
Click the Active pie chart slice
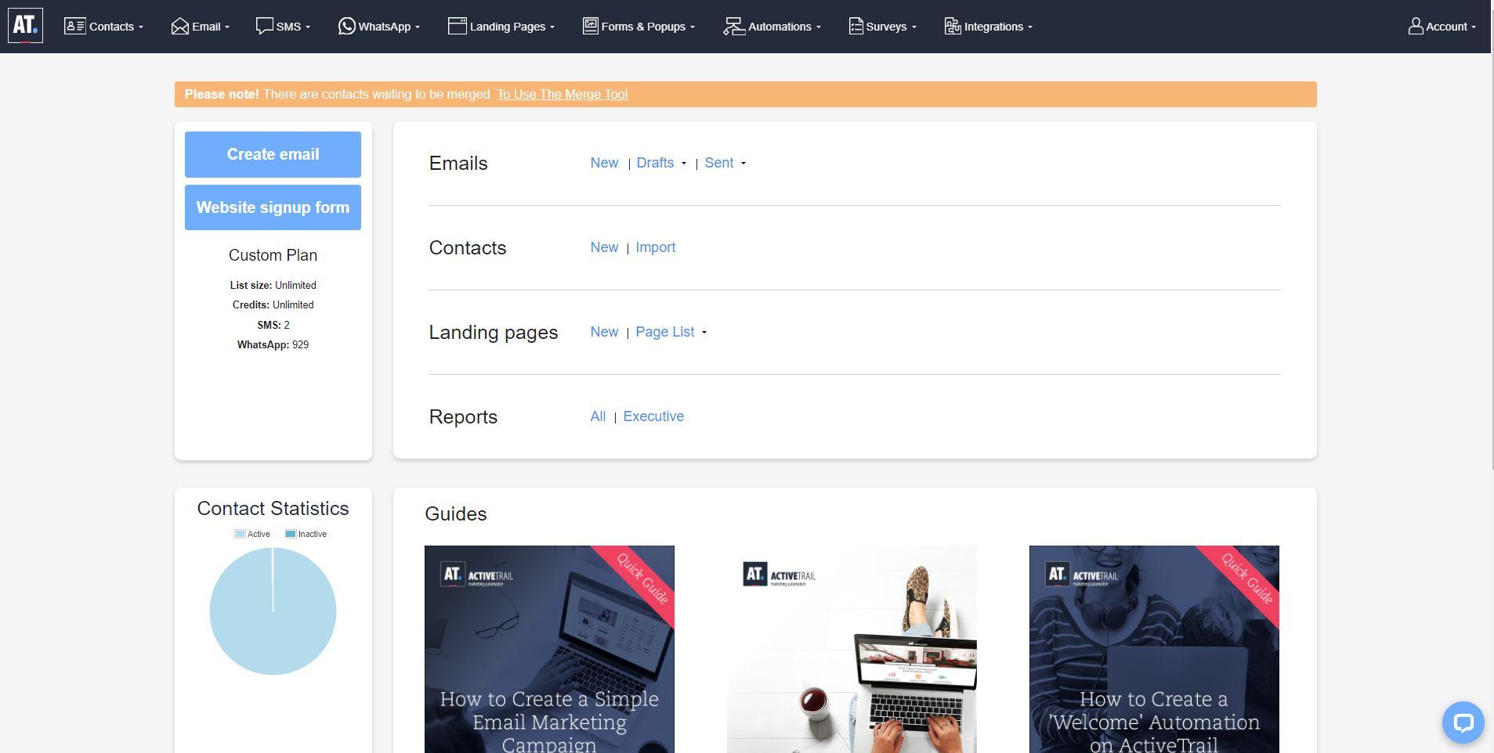tap(272, 618)
